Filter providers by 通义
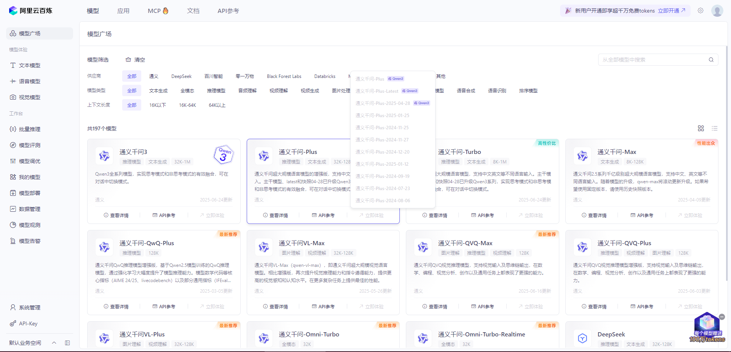This screenshot has width=731, height=352. click(x=154, y=76)
